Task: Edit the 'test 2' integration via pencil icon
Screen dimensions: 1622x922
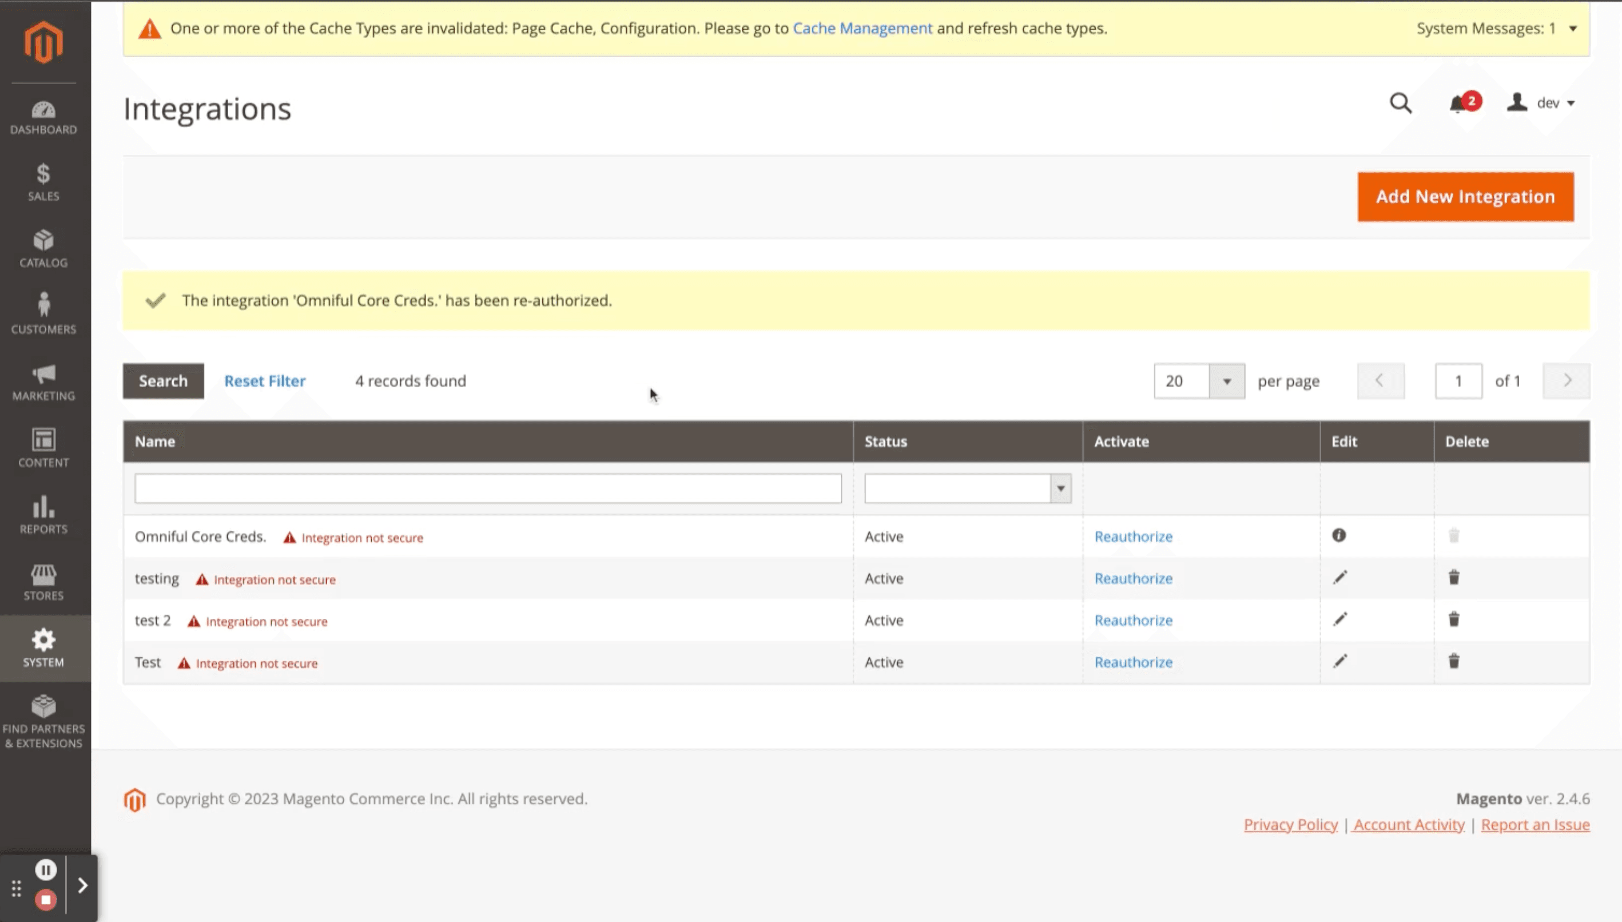Action: [1339, 619]
